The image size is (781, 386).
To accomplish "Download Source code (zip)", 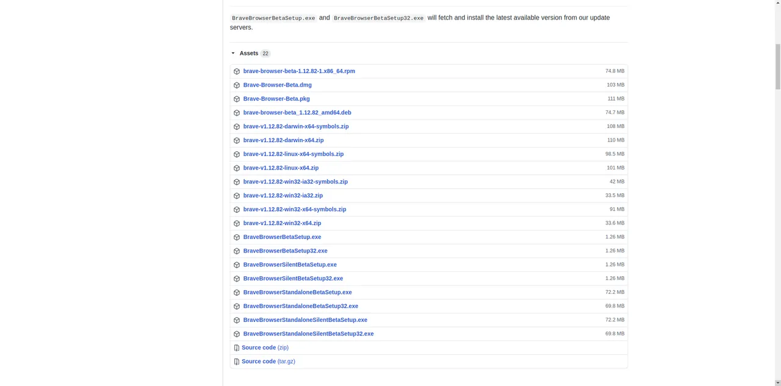I will click(265, 348).
